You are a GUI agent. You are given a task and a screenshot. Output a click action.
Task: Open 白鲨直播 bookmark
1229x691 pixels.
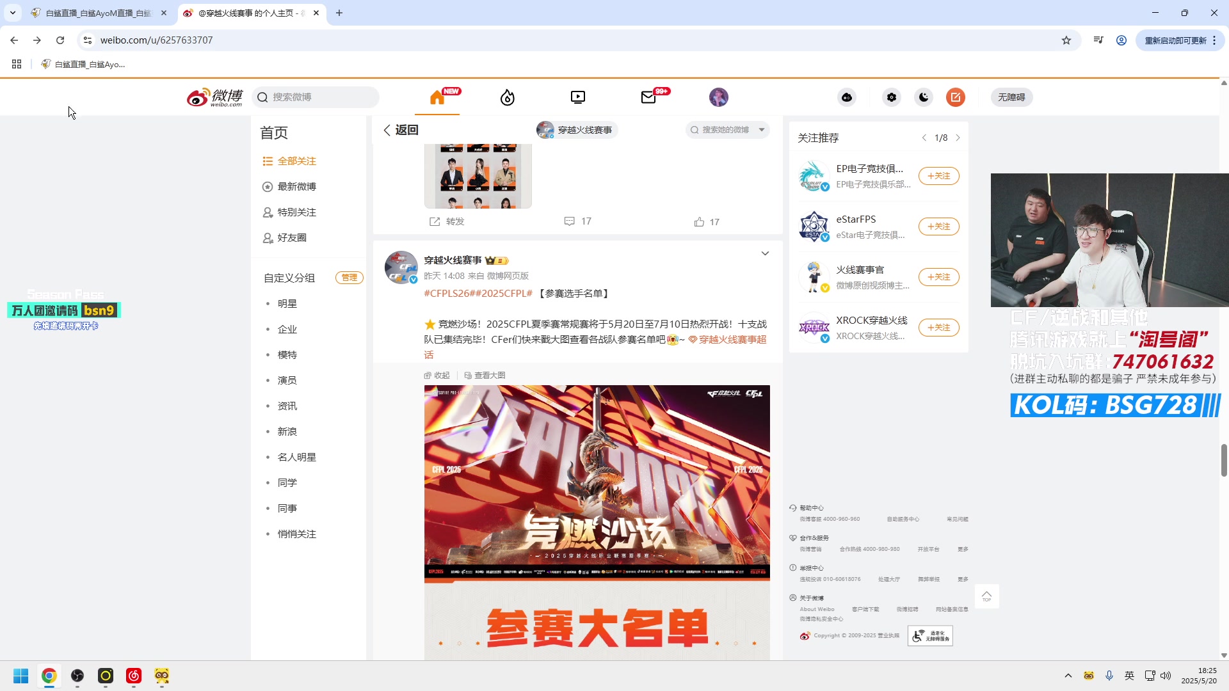point(83,64)
